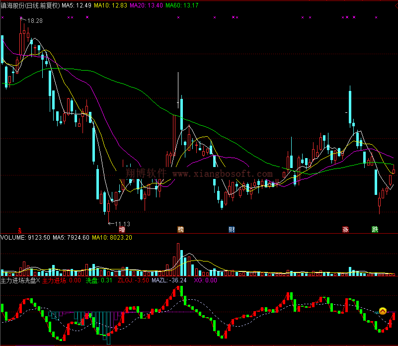Click the 榜 event marker
Screen dimensions: 398x346
pos(181,230)
